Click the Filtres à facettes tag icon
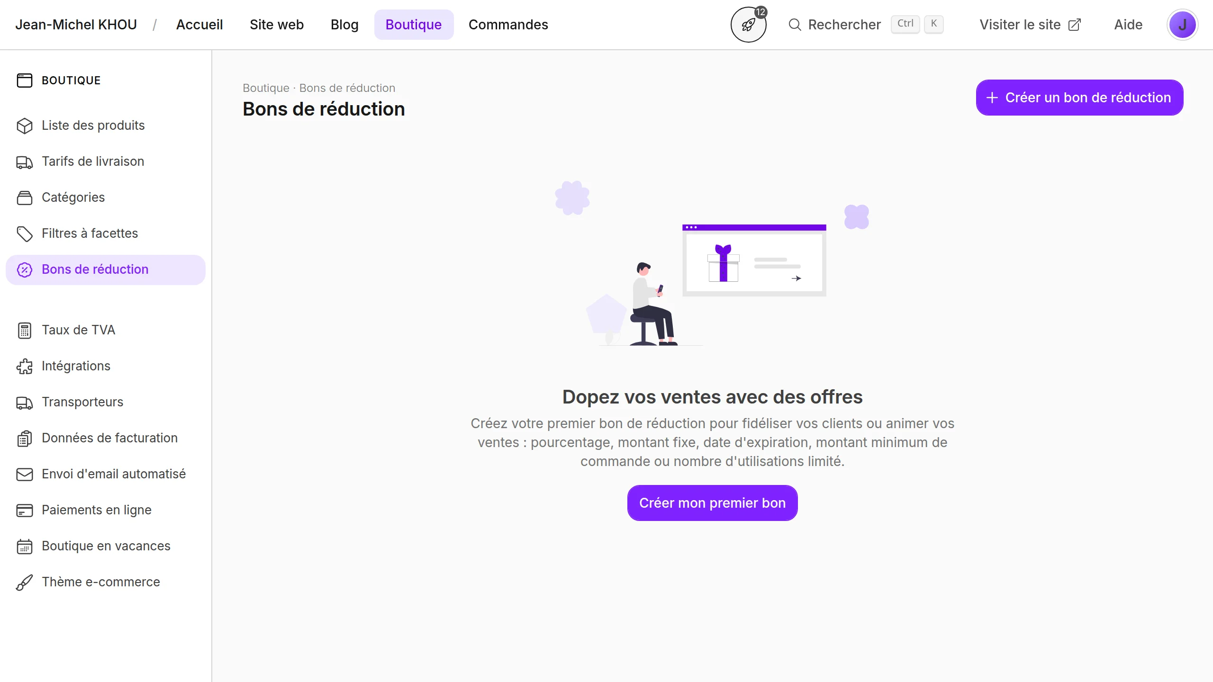This screenshot has width=1213, height=682. (24, 233)
